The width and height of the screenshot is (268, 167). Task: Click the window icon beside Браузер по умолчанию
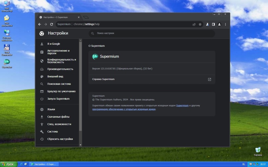coord(42,91)
